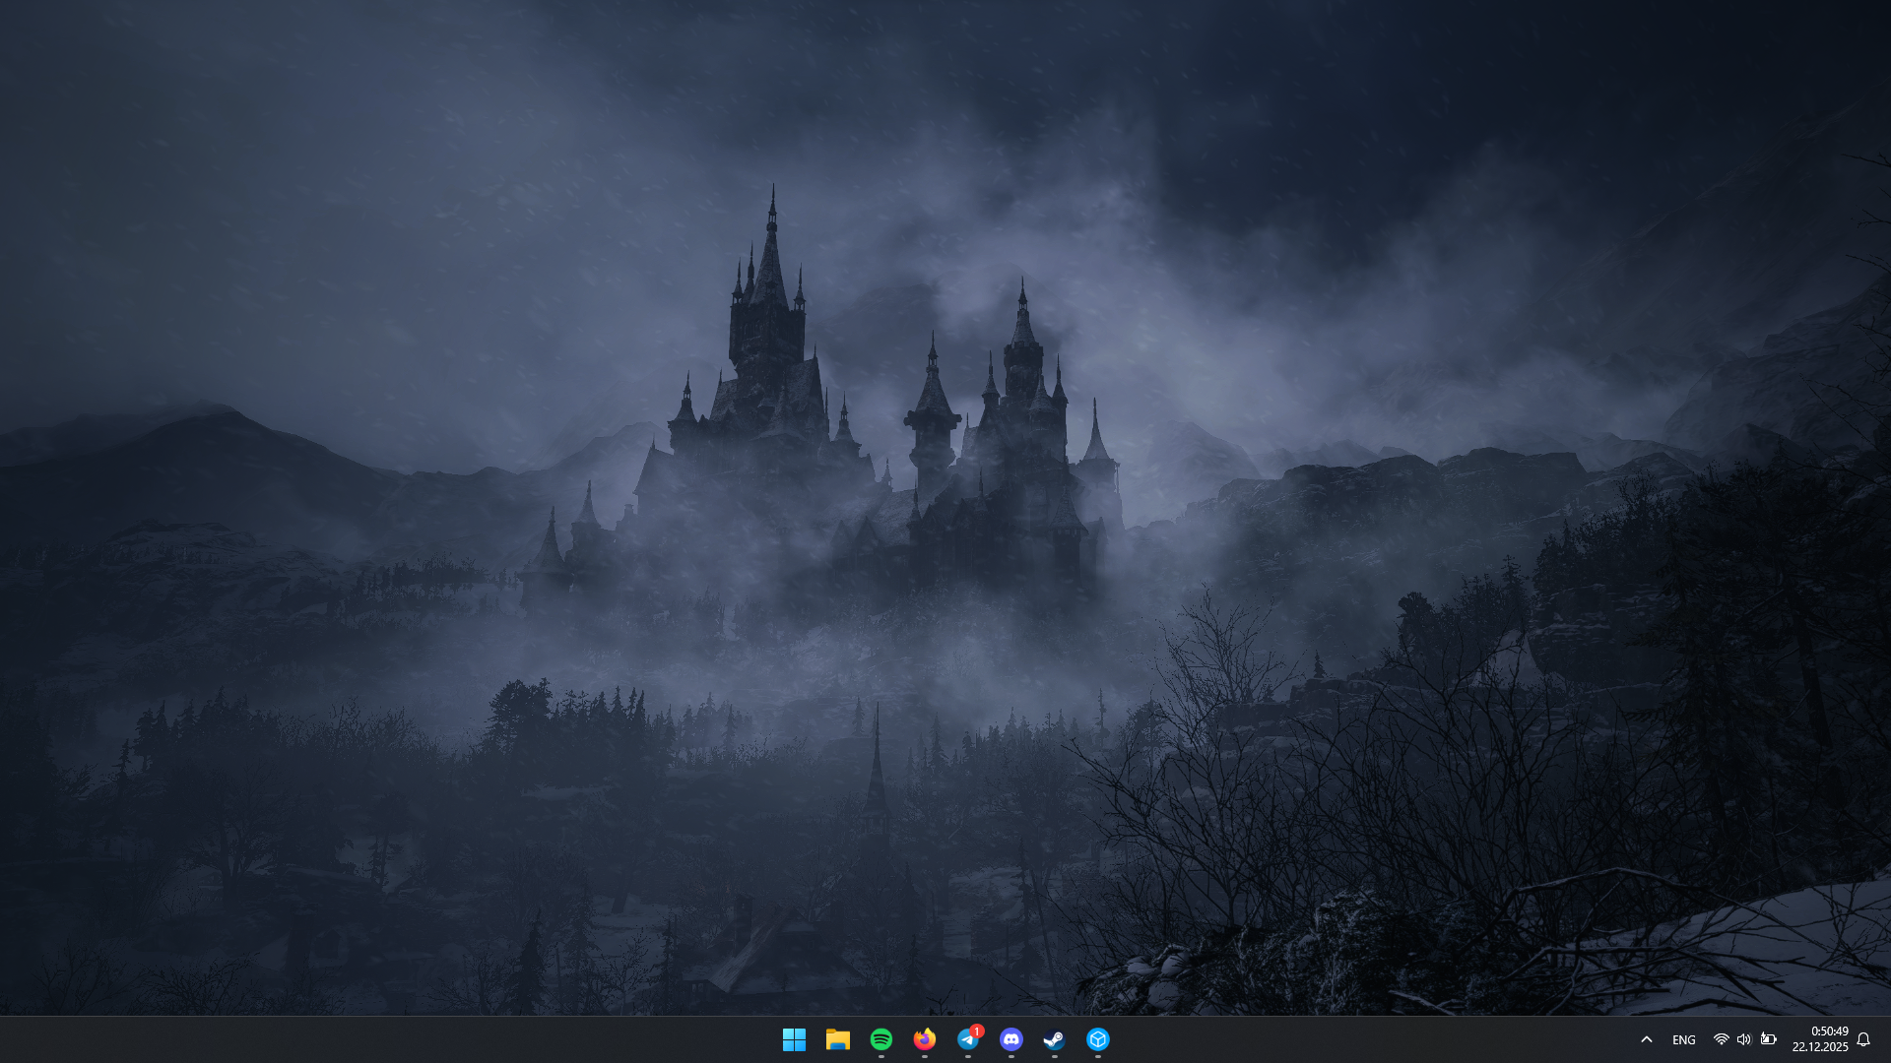This screenshot has width=1891, height=1063.
Task: Click the red unread badge on Telegram
Action: (977, 1031)
